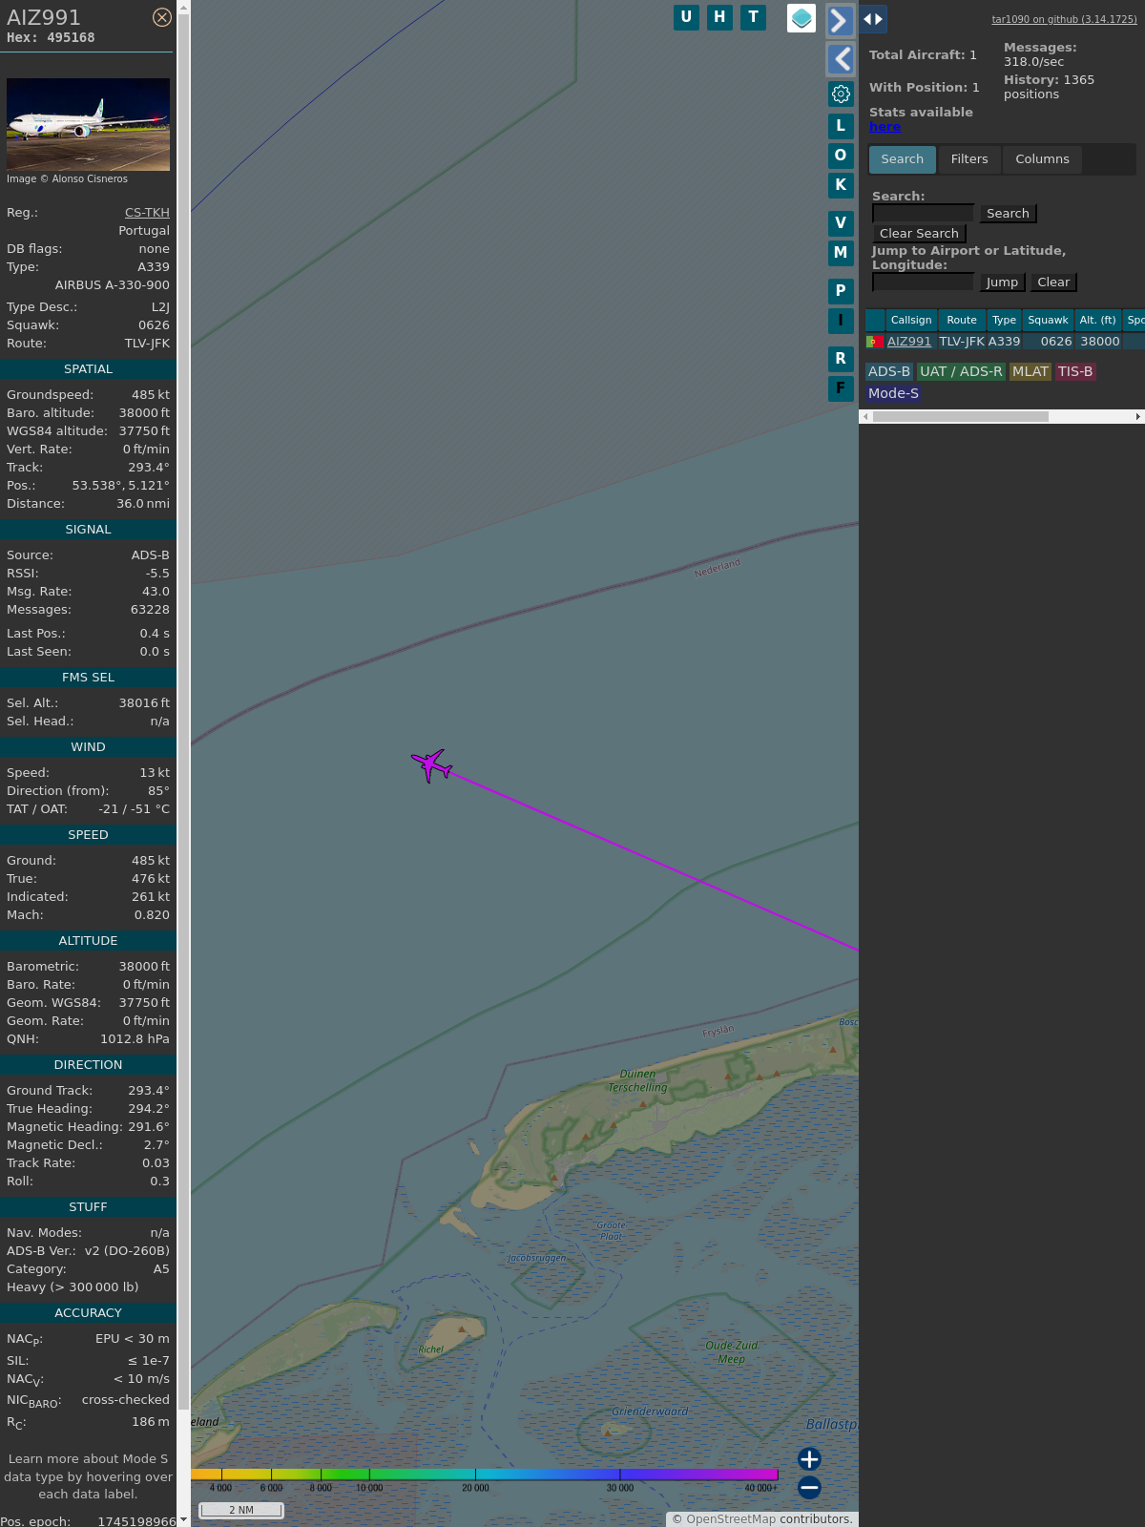Toggle the I map button

click(x=841, y=321)
